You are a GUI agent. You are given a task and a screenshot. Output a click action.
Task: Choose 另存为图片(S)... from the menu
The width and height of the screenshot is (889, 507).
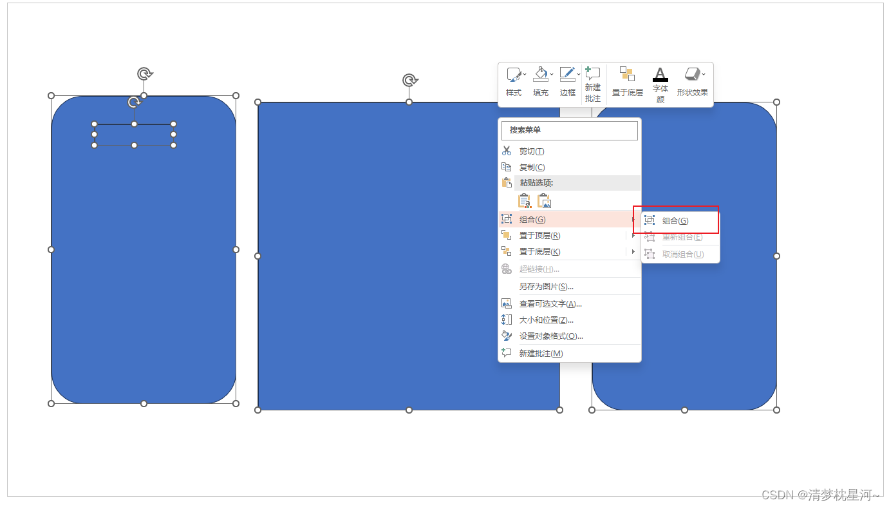(570, 287)
